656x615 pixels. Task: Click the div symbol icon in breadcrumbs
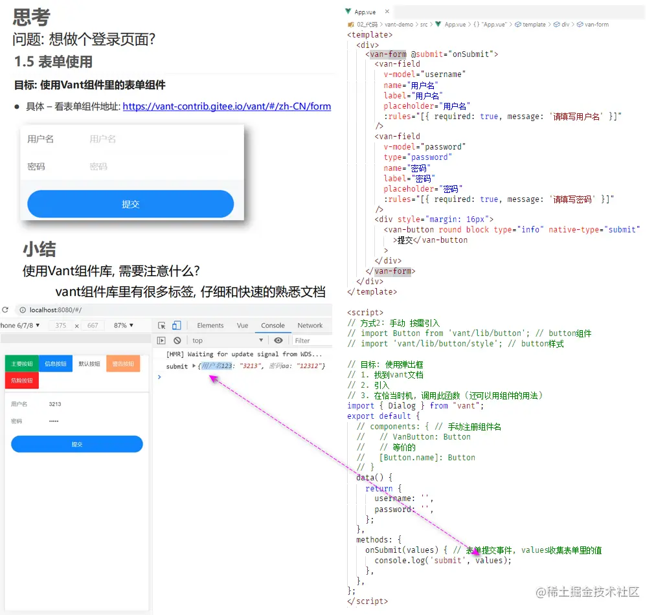556,25
